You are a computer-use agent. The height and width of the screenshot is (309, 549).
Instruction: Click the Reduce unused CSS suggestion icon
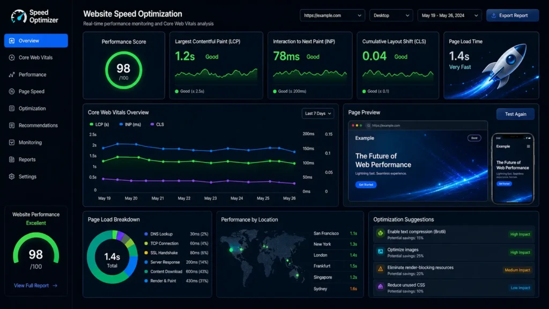[380, 286]
